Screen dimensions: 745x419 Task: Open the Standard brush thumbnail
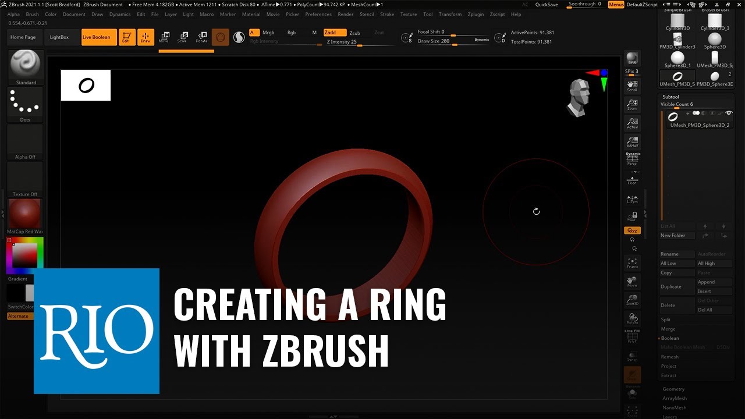[x=25, y=68]
